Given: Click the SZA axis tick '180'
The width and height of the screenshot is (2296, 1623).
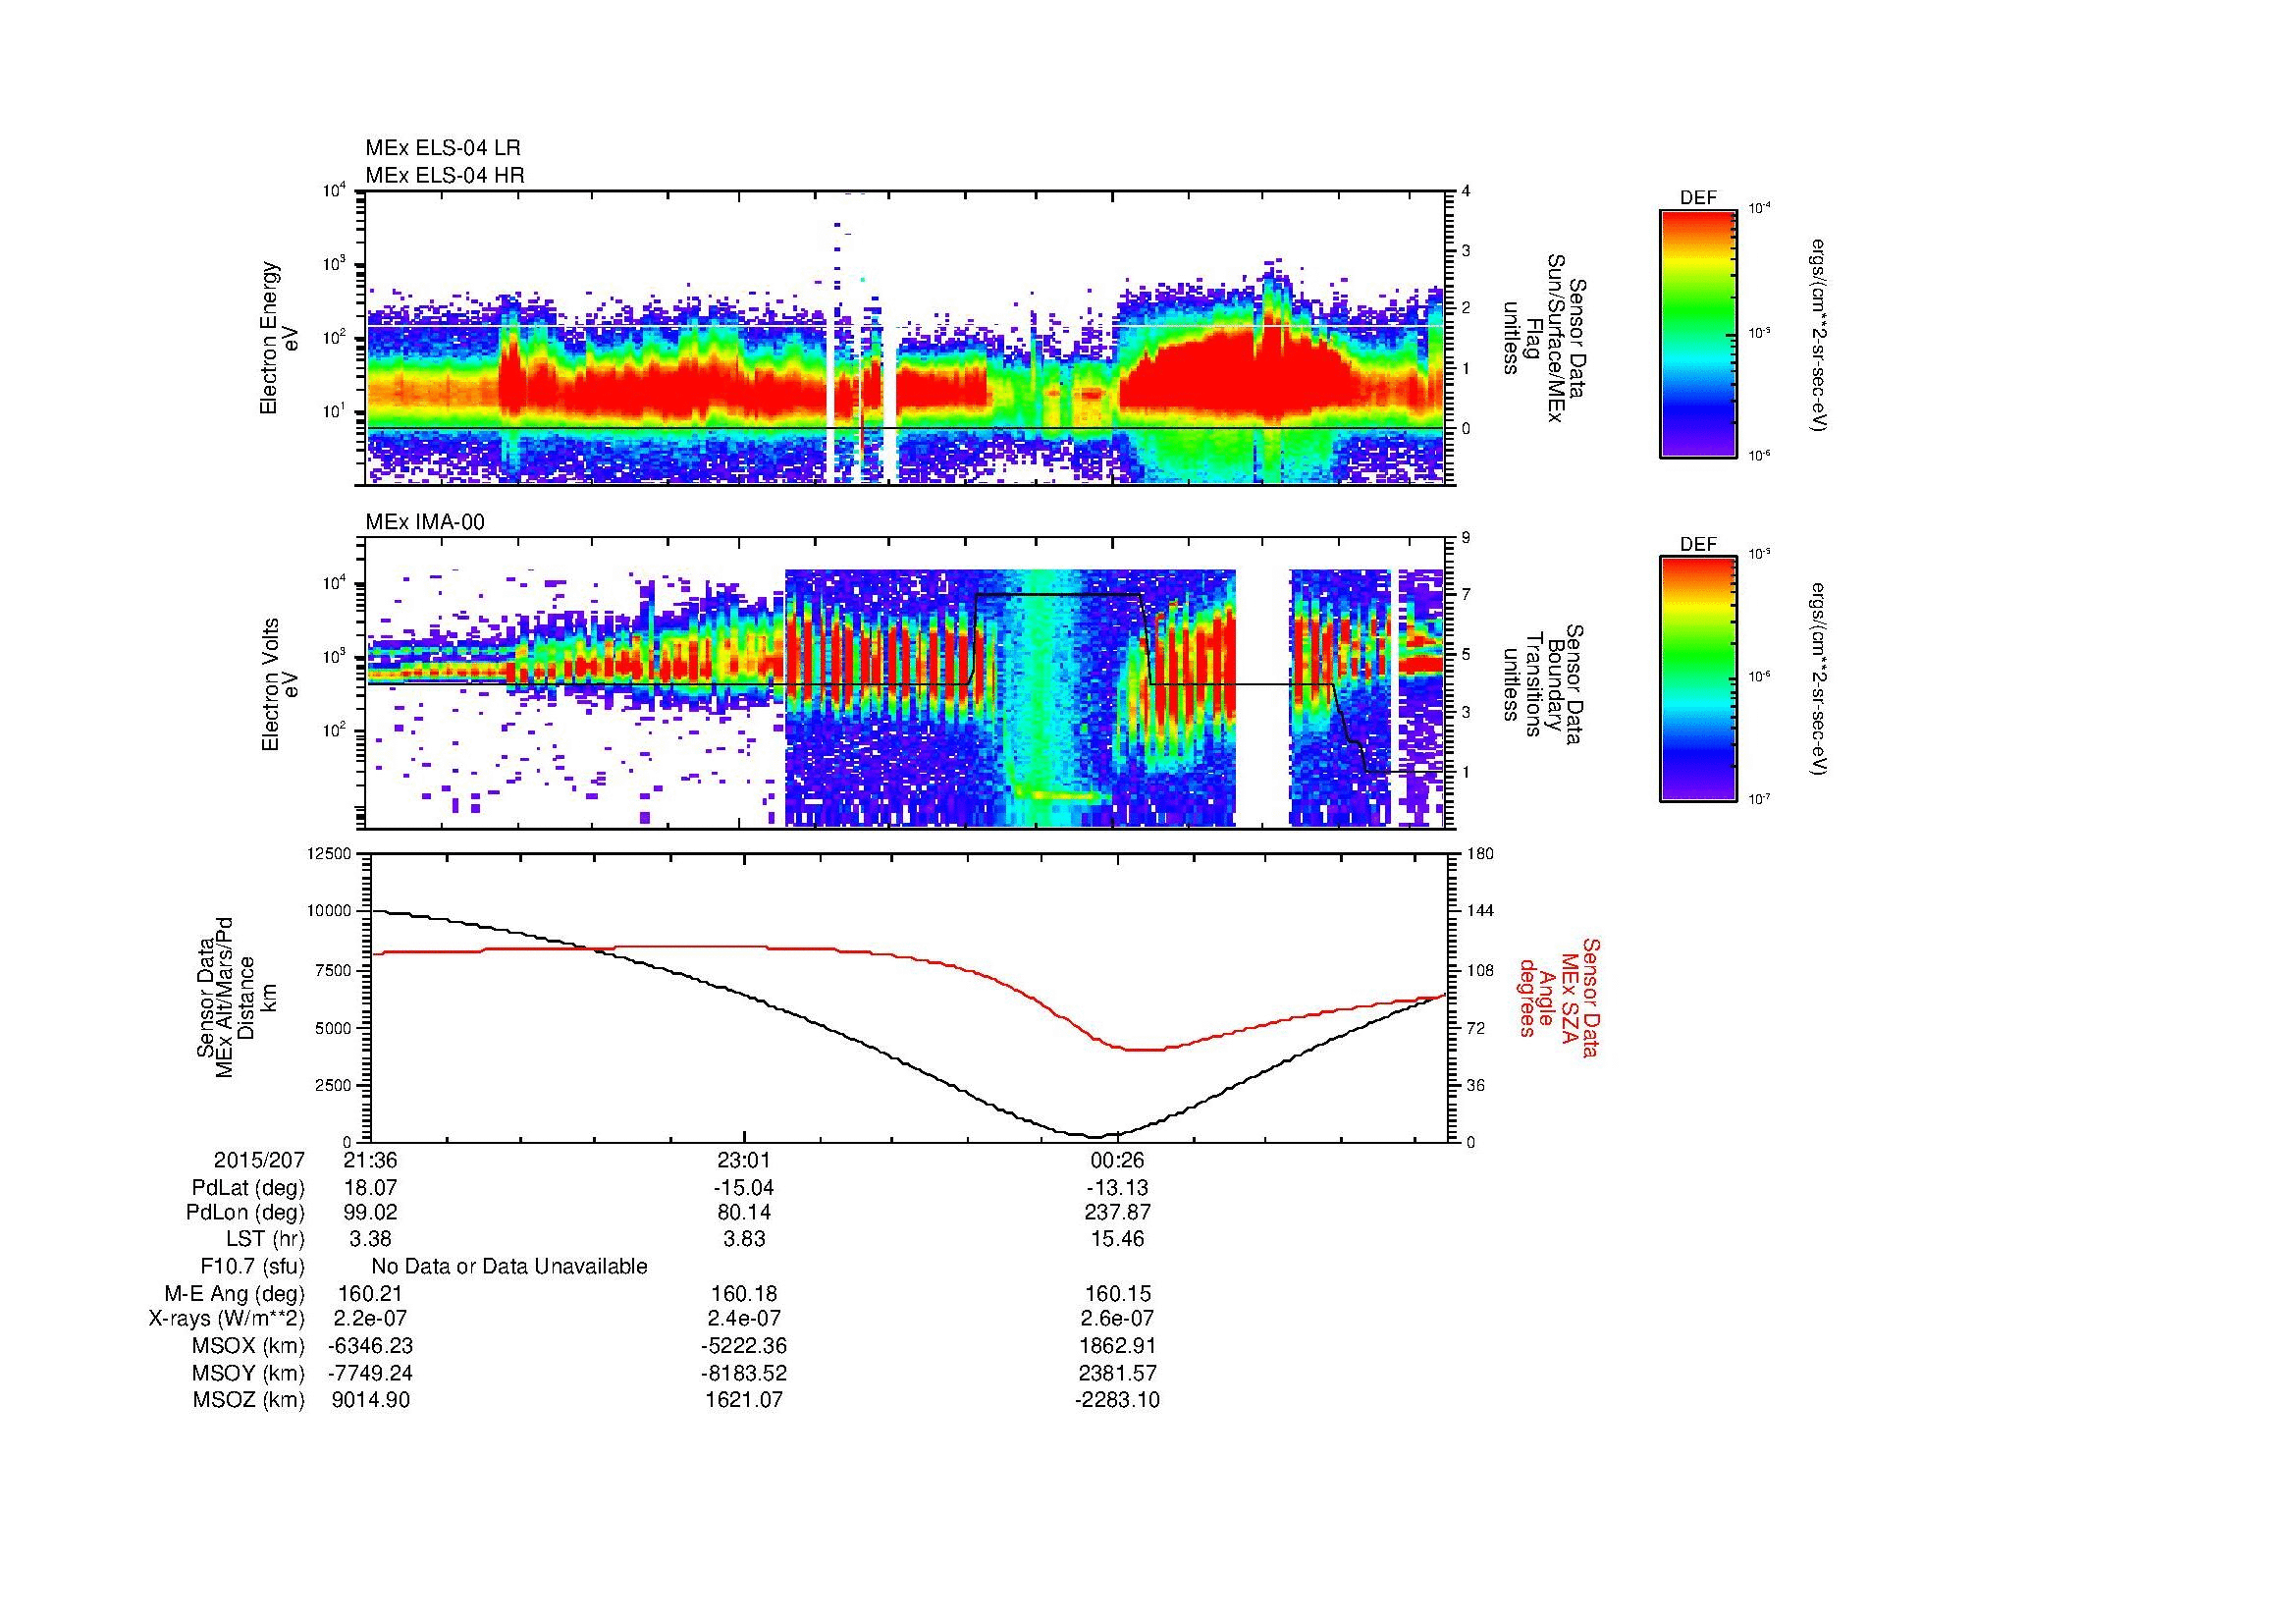Looking at the screenshot, I should [x=1479, y=853].
